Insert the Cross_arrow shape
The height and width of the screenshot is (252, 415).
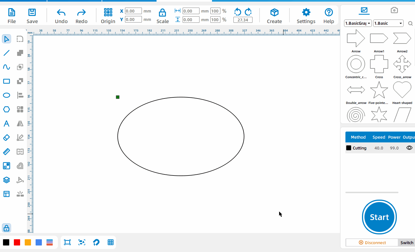pyautogui.click(x=402, y=64)
